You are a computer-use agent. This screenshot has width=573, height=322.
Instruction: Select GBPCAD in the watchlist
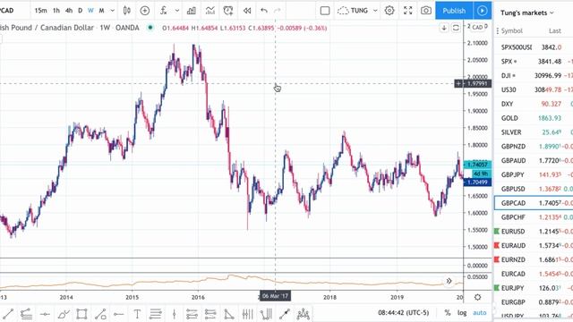[x=534, y=203]
